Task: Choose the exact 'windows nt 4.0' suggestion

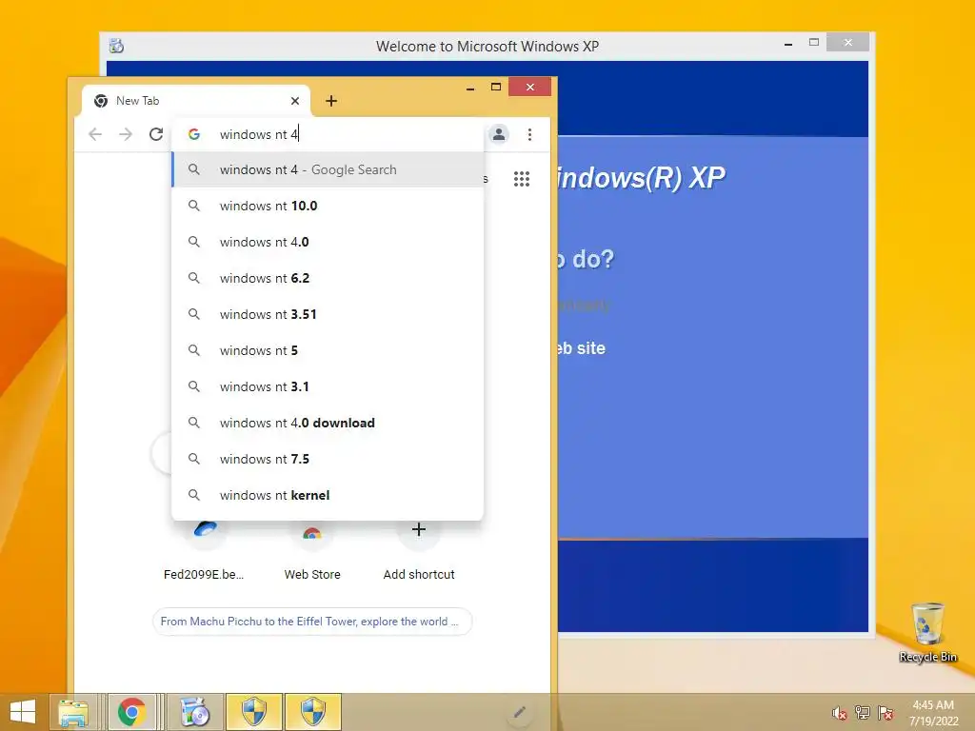Action: click(x=328, y=242)
